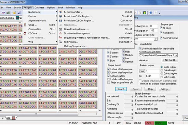Viewport: 188px width, 125px height.
Task: Click the red icon beside the Seq tab
Action: [x=14, y=118]
